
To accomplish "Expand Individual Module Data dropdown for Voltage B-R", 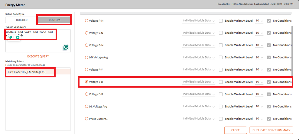I will (x=199, y=94).
